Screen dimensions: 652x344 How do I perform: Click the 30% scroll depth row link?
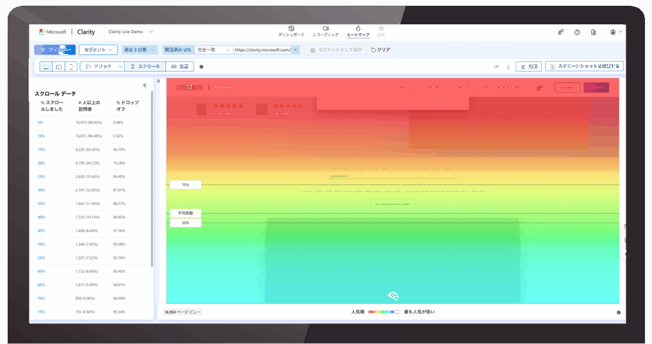point(41,190)
